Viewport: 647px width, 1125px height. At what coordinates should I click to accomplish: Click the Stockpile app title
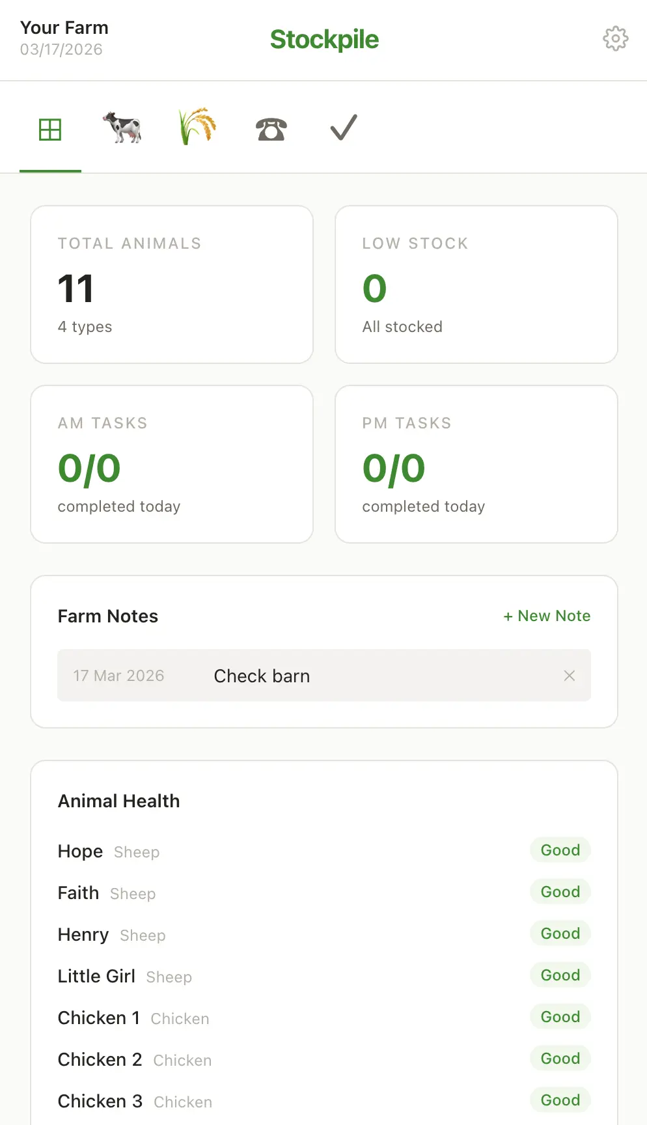pyautogui.click(x=324, y=40)
